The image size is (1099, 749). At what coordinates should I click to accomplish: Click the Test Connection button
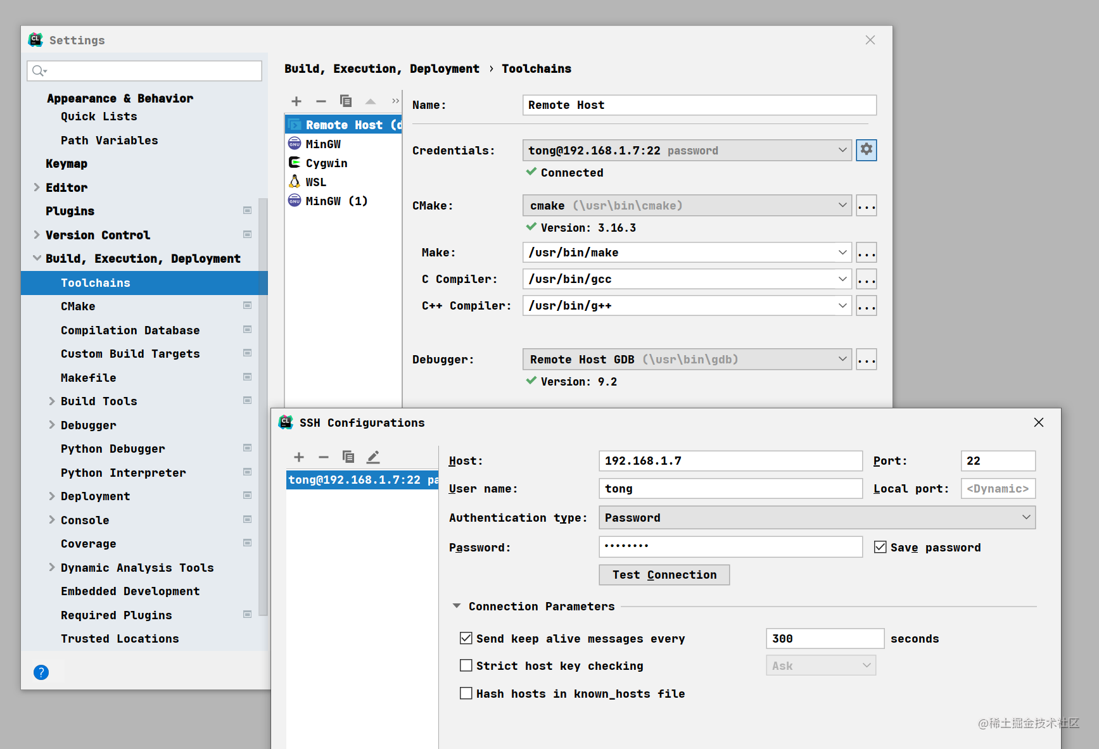pos(664,575)
